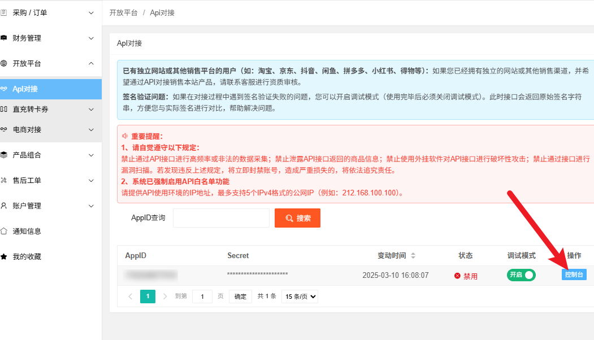
Task: Click the 开放平台 breadcrumb link
Action: point(124,12)
